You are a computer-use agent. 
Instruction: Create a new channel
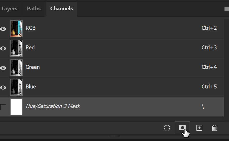point(199,128)
